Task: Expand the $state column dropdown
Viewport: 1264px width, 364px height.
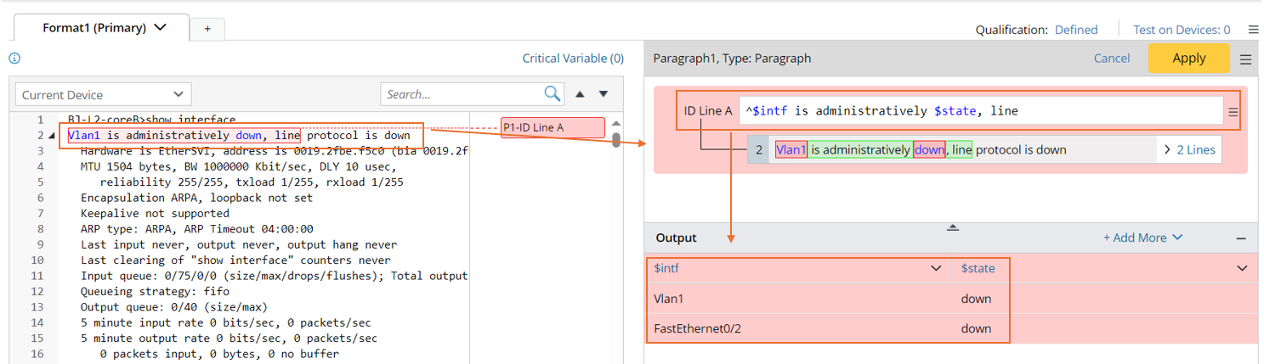Action: (x=1242, y=268)
